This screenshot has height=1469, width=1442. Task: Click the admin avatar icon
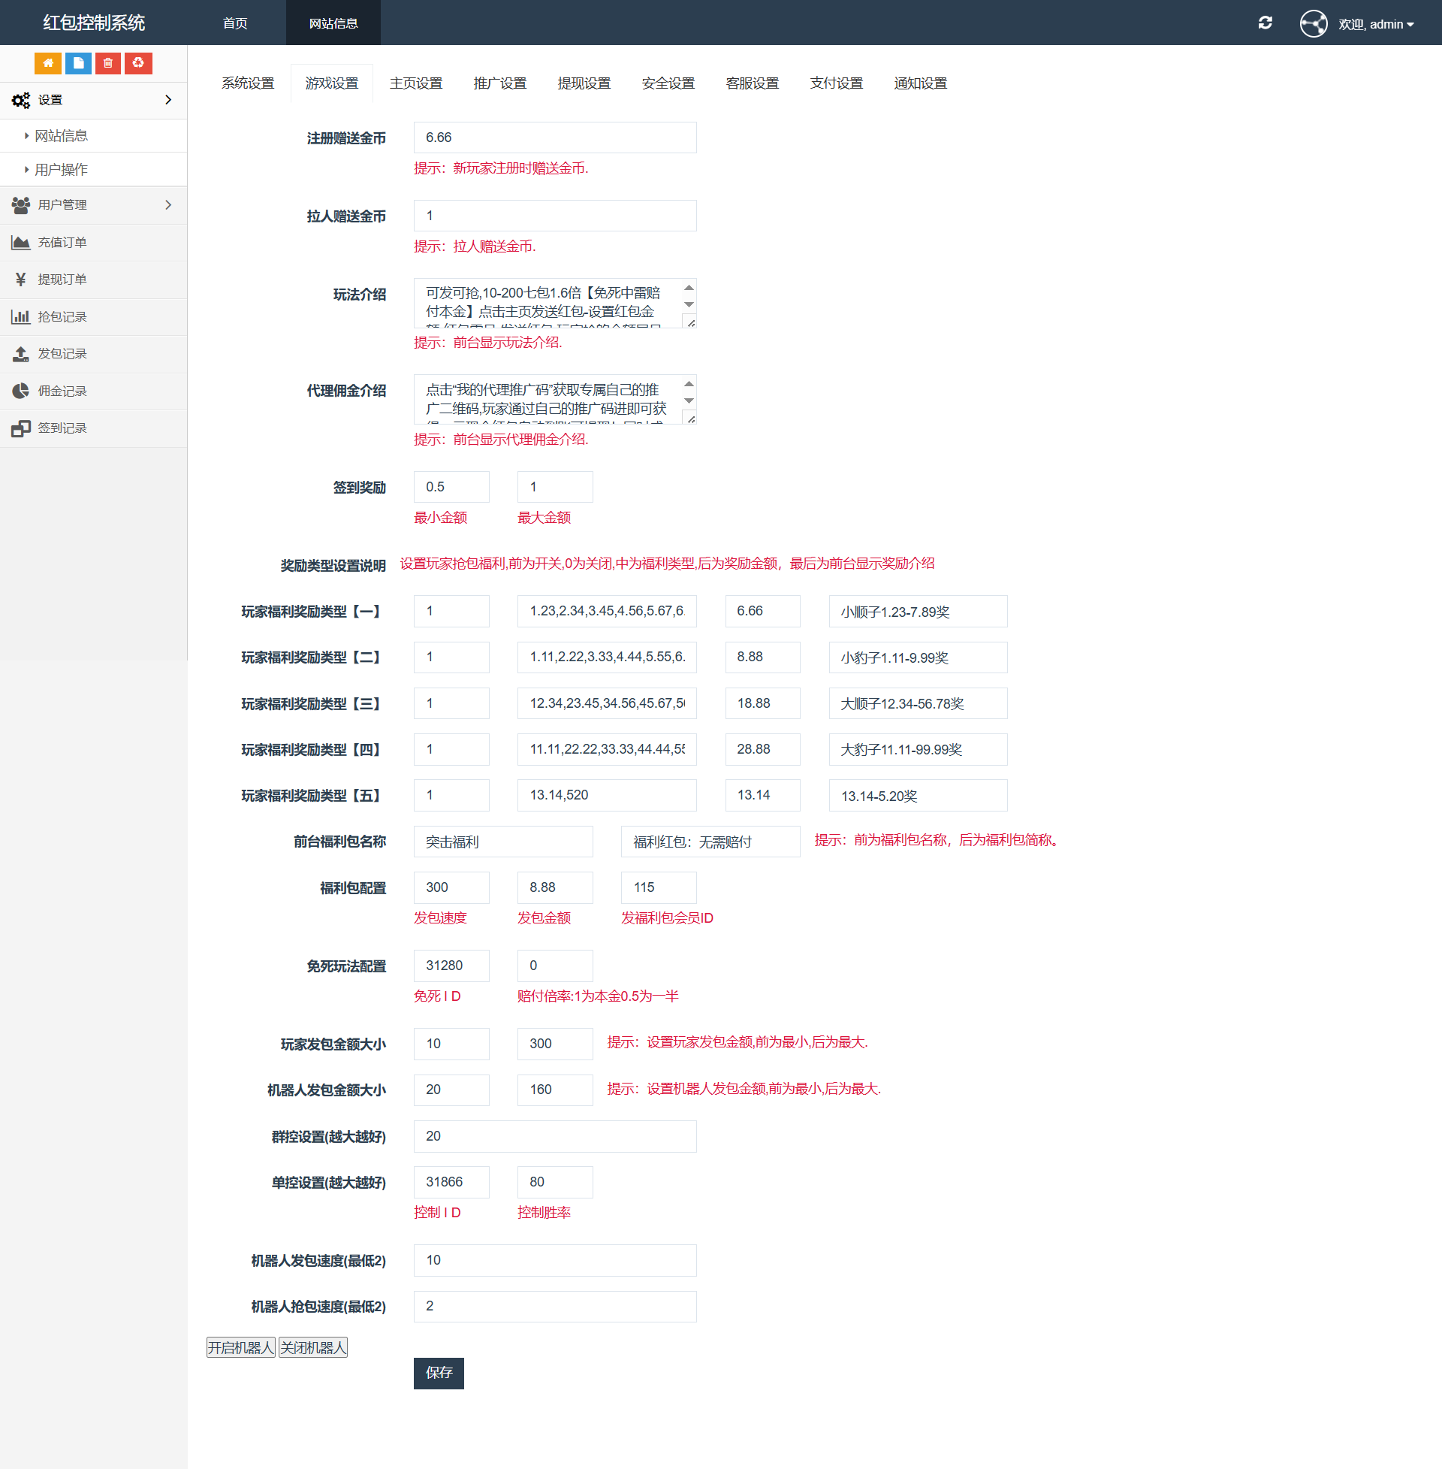(x=1314, y=23)
